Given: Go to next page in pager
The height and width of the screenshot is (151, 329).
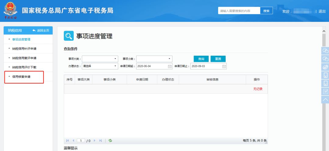Looking at the screenshot, I should [94, 141].
